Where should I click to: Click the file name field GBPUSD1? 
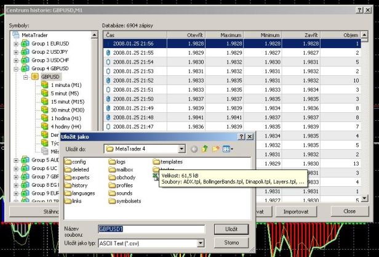click(x=151, y=229)
